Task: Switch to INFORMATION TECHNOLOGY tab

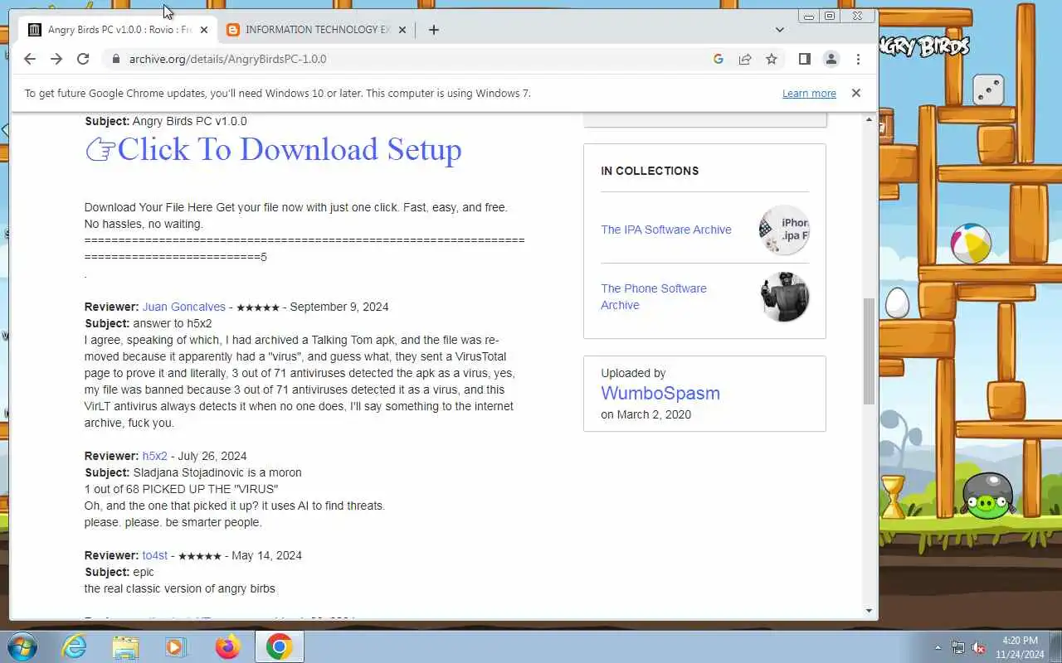Action: (x=318, y=30)
